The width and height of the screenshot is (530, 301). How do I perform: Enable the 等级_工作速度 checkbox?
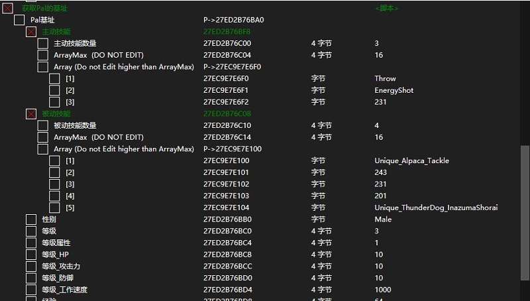[31, 290]
